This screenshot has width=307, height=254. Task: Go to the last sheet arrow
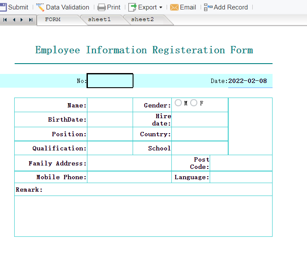click(31, 20)
